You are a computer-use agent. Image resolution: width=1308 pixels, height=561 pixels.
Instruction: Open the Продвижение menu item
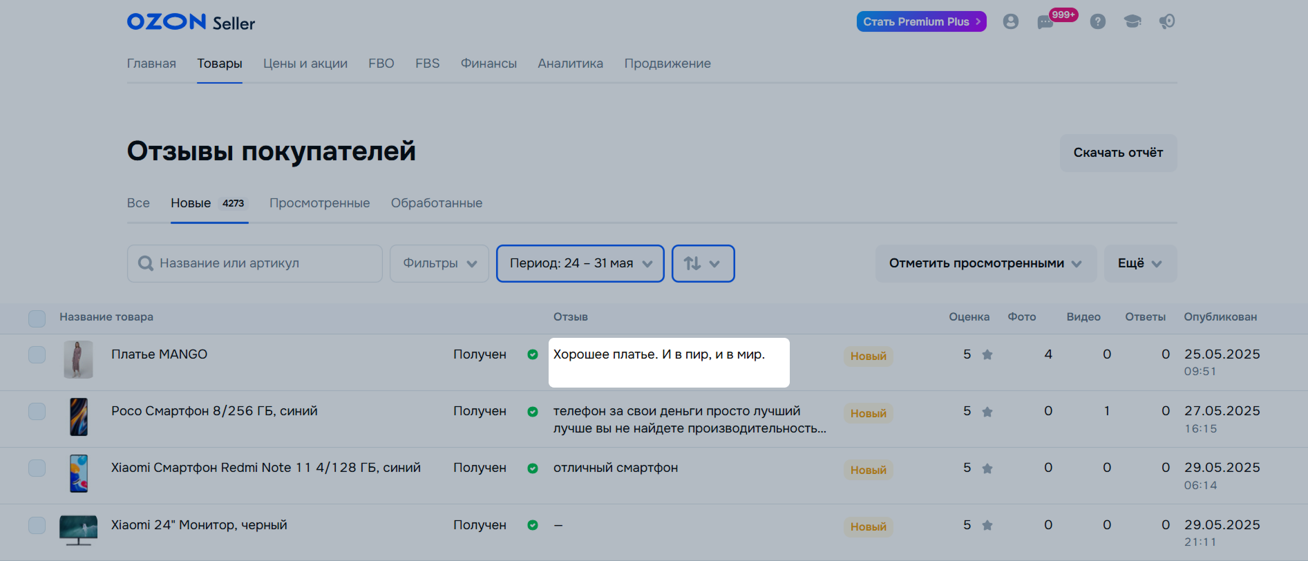click(x=667, y=64)
